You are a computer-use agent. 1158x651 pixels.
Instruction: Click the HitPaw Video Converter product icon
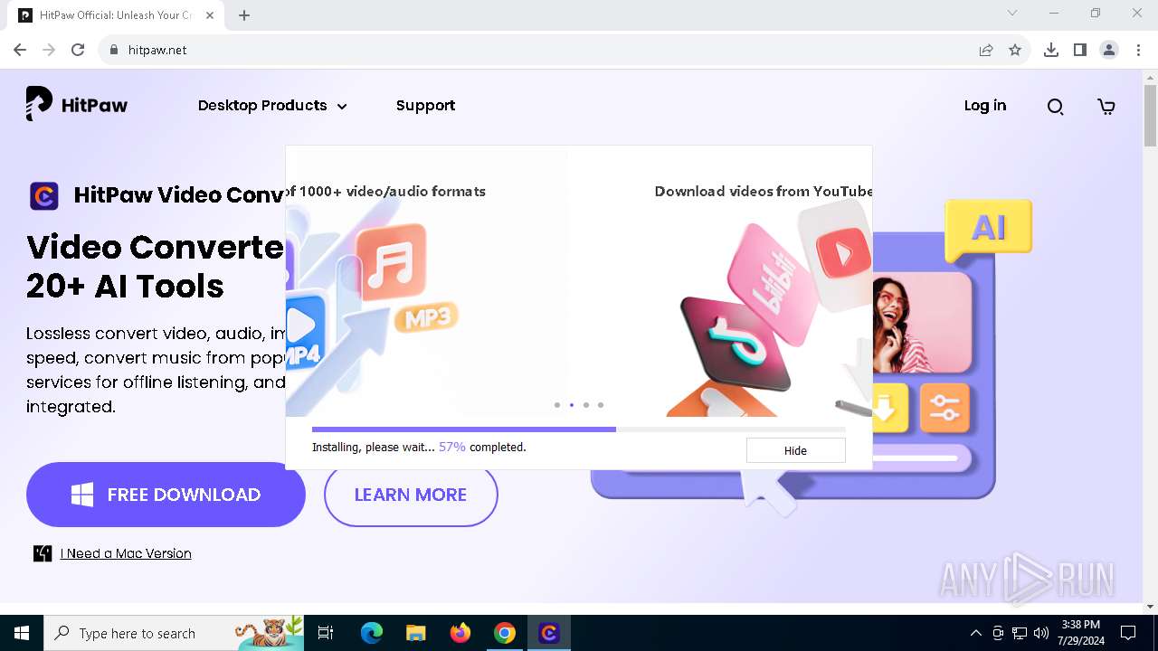pos(44,195)
